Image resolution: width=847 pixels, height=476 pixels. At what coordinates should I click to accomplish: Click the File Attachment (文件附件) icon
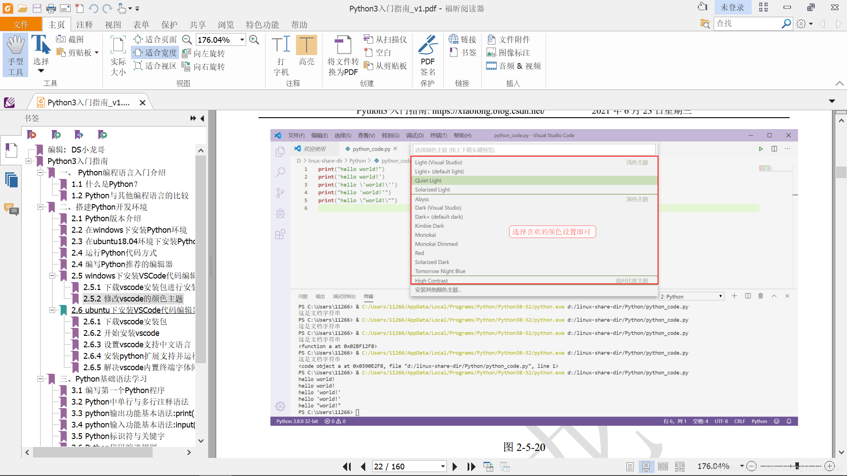coord(491,39)
